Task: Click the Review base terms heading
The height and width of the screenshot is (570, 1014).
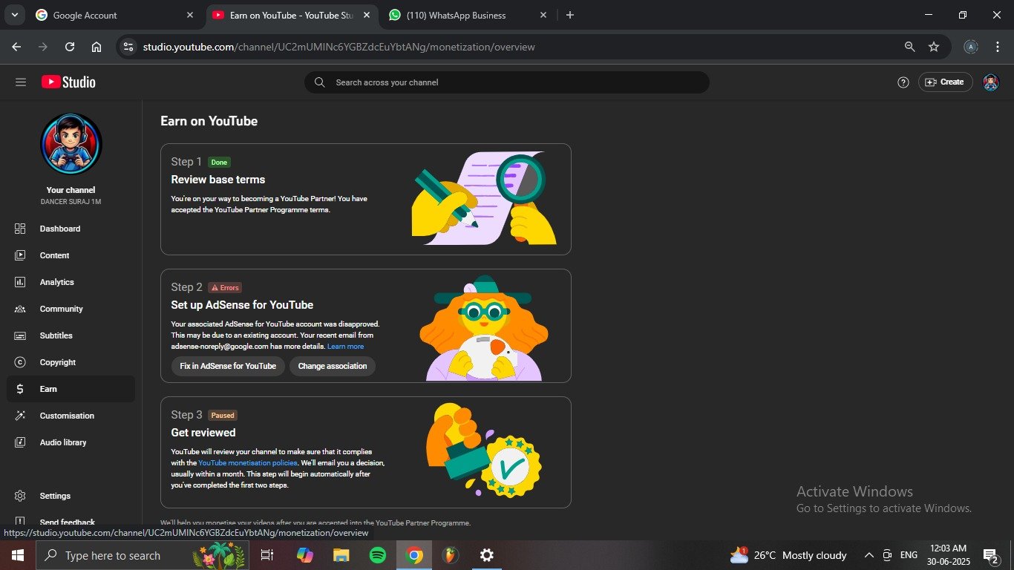Action: coord(218,180)
